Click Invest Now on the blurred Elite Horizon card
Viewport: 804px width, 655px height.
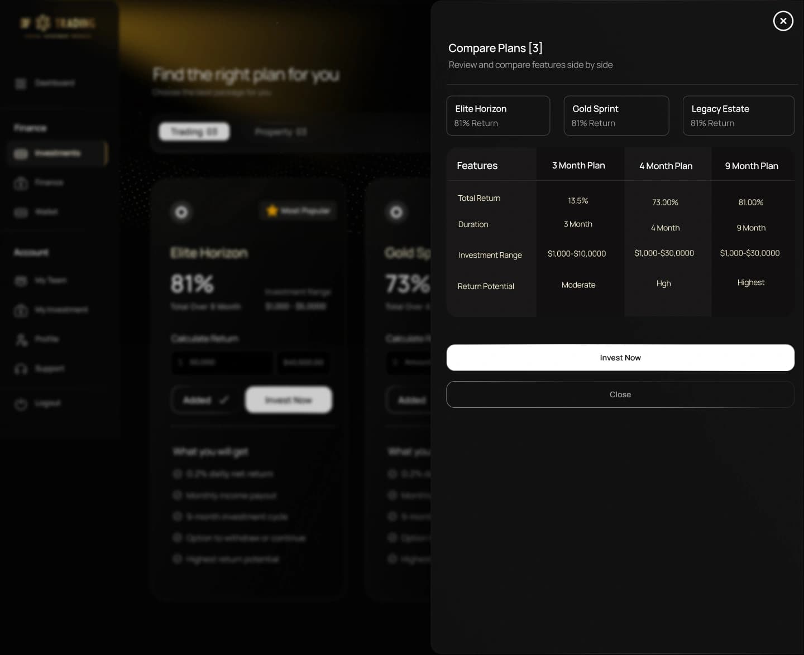[x=289, y=400]
